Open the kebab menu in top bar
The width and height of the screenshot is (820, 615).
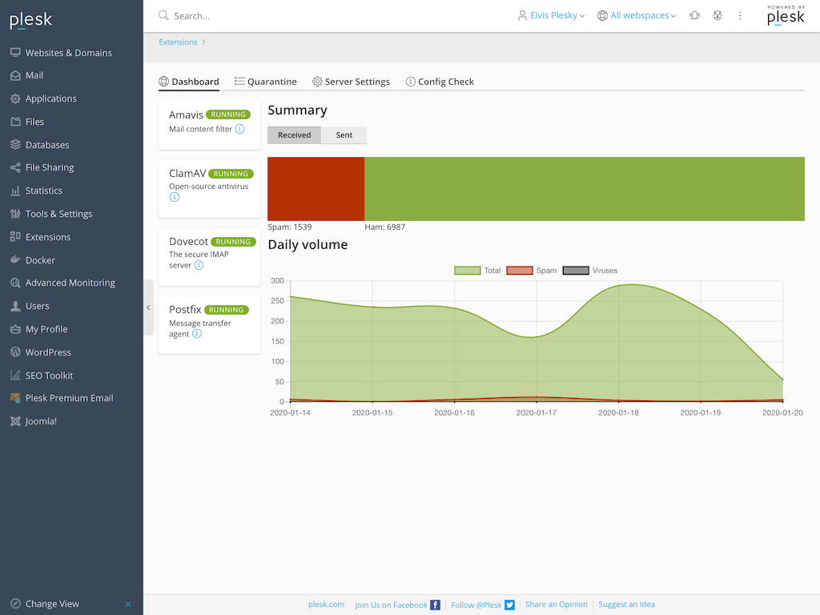tap(740, 15)
